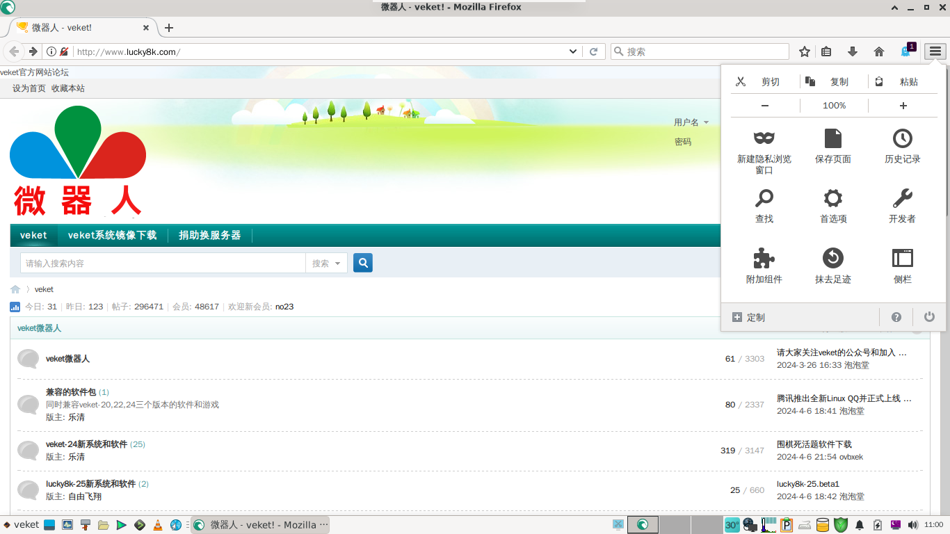Click the notification bell tray icon
The height and width of the screenshot is (534, 950).
(x=860, y=525)
